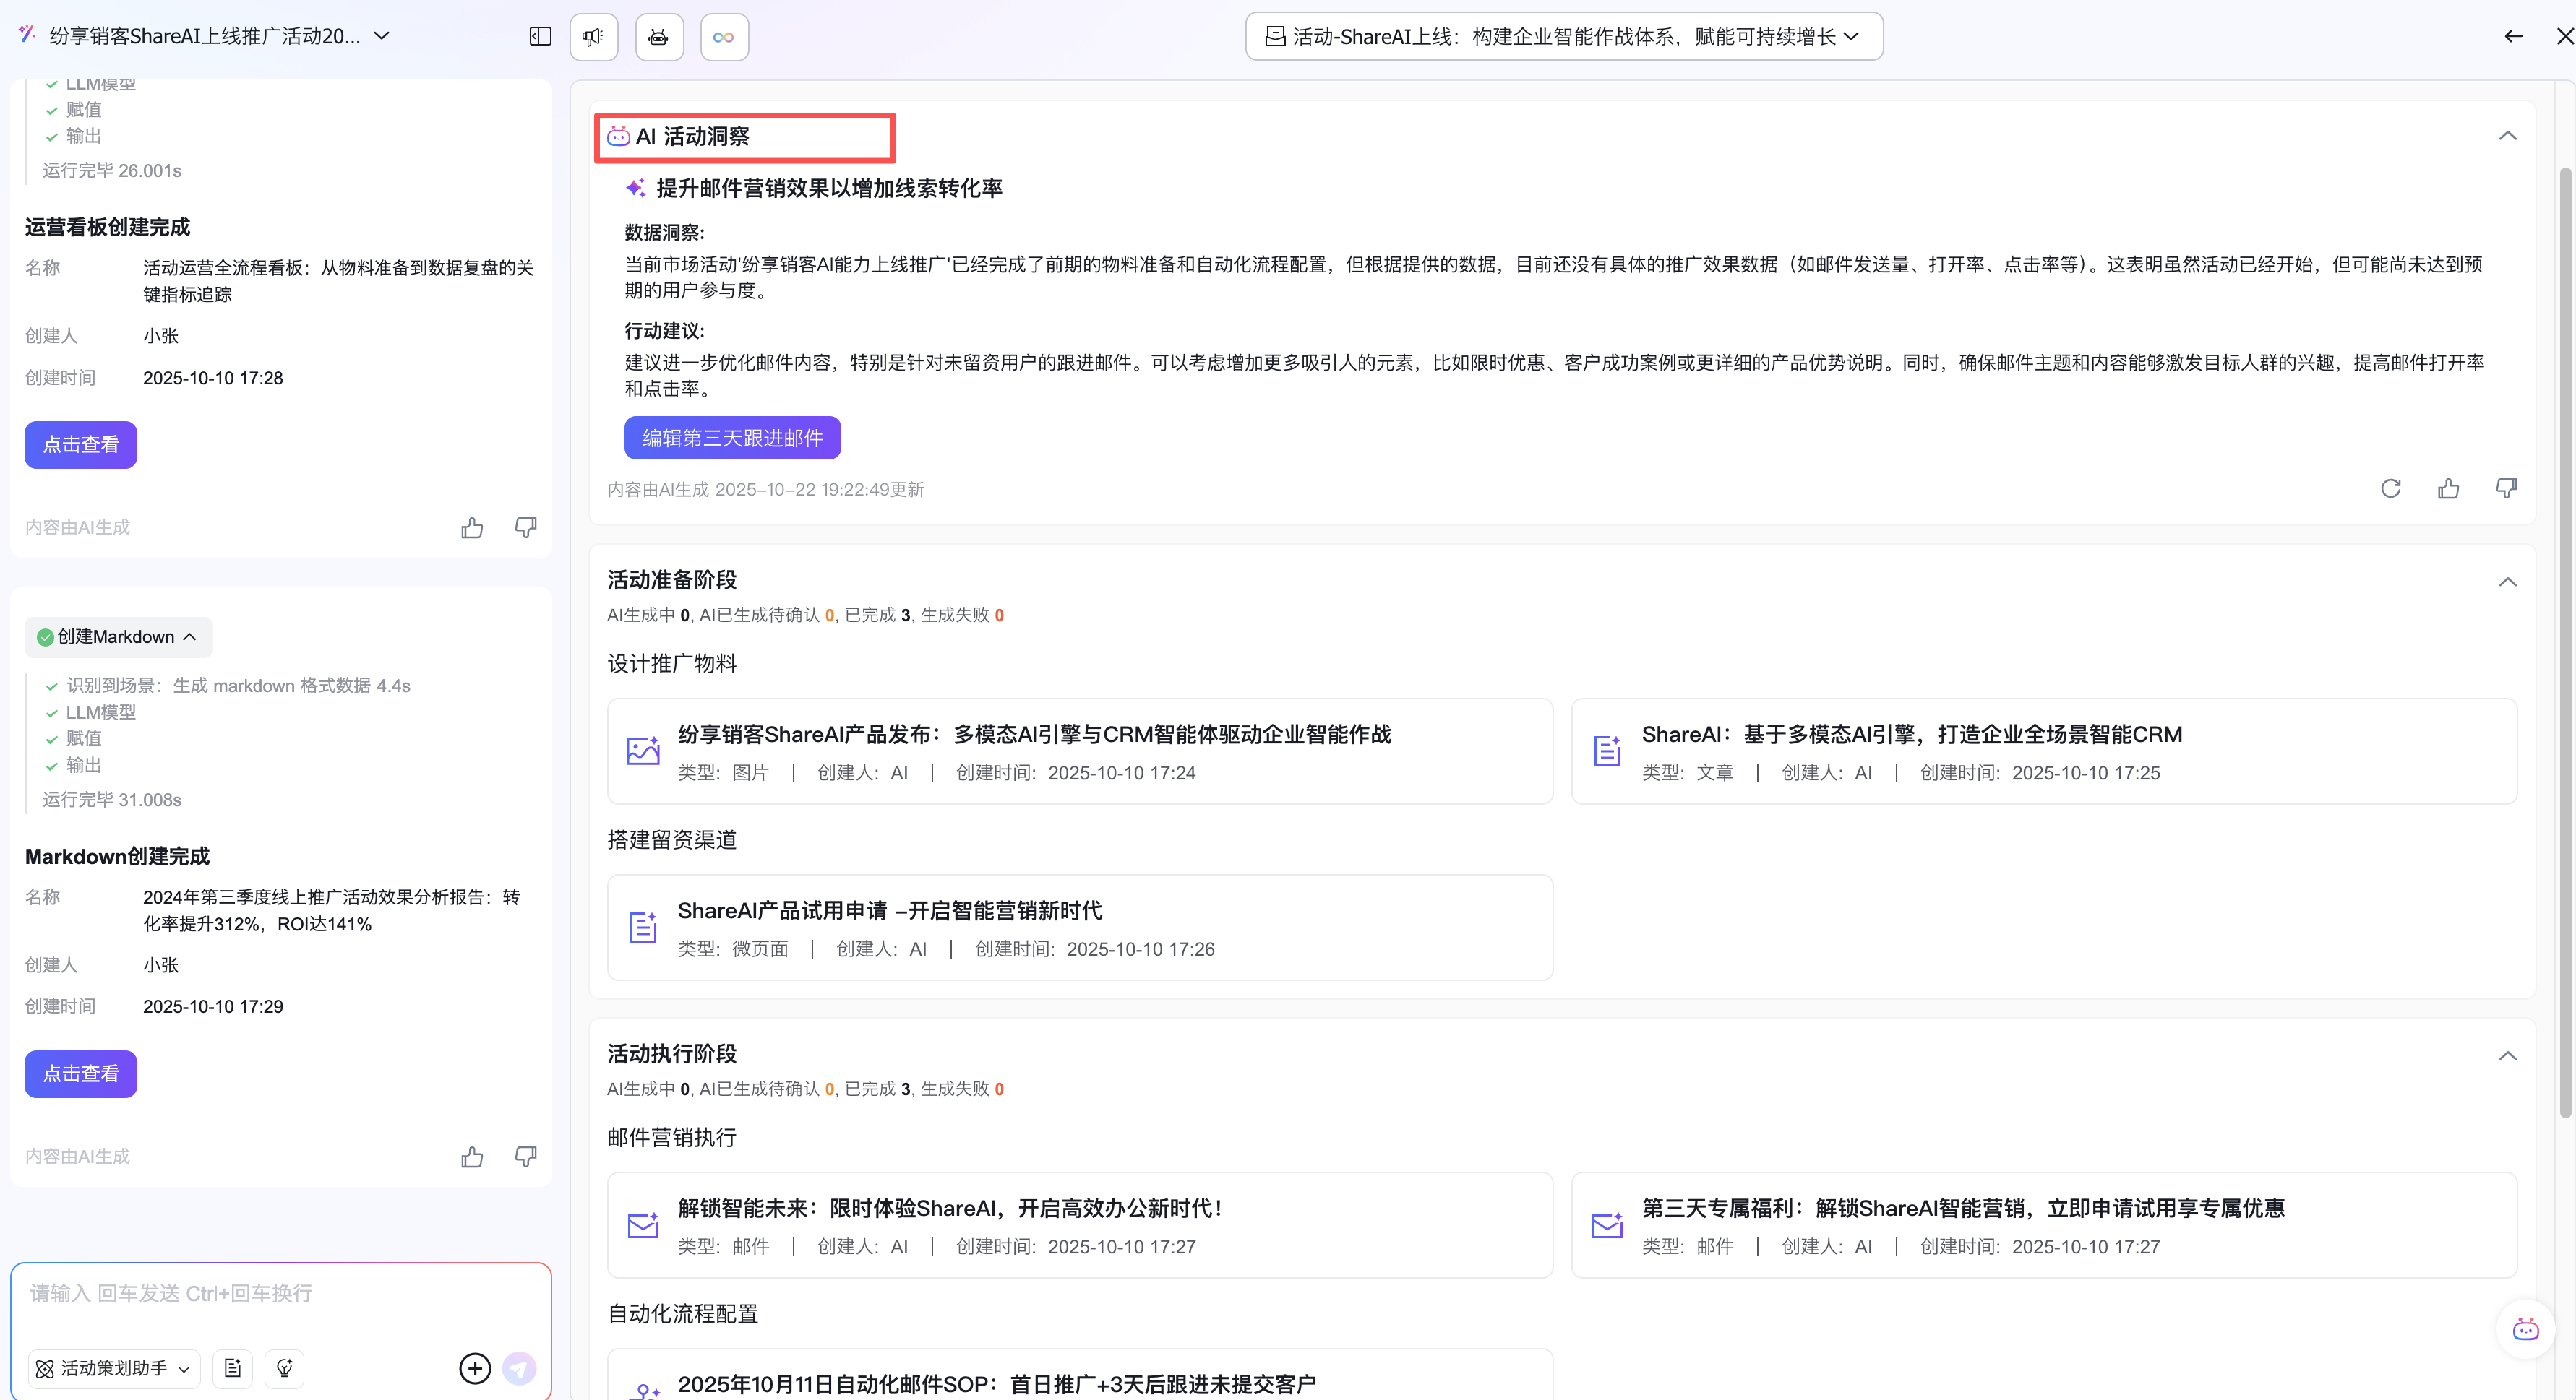Viewport: 2576px width, 1400px height.
Task: Click 点击查看 under 运营看板创建完成
Action: [80, 445]
